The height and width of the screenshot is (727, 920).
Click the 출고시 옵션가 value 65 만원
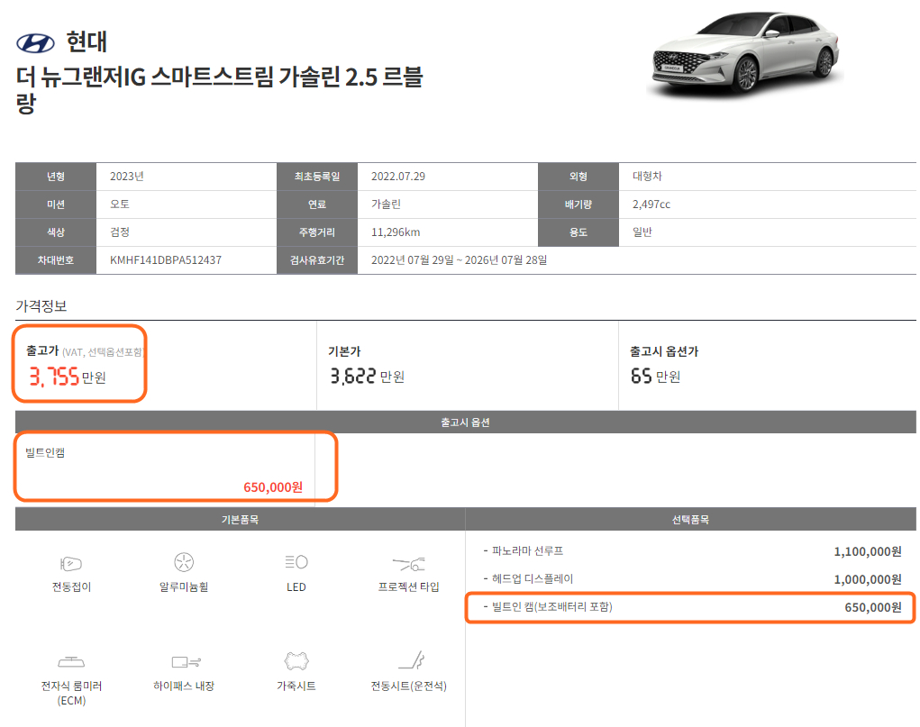click(x=655, y=377)
